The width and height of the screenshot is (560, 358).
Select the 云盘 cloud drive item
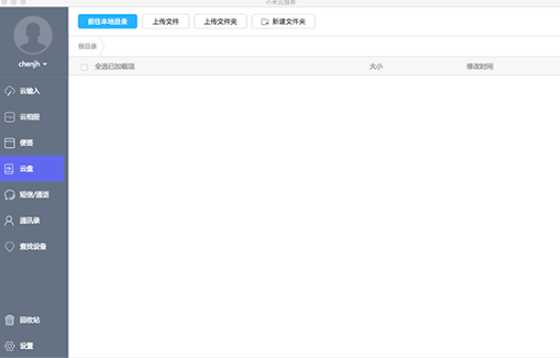(x=32, y=168)
